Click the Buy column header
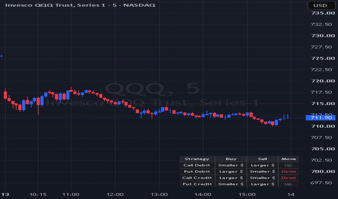Screen dimensions: 338x199 [231, 159]
